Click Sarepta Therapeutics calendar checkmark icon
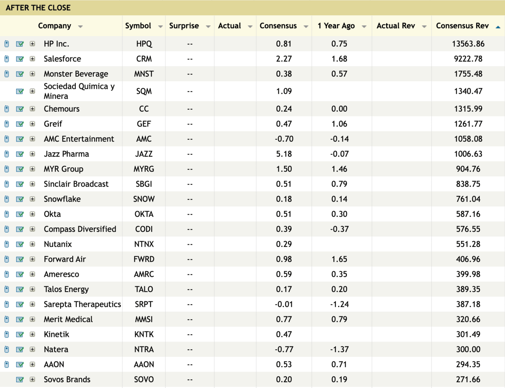 [20, 305]
